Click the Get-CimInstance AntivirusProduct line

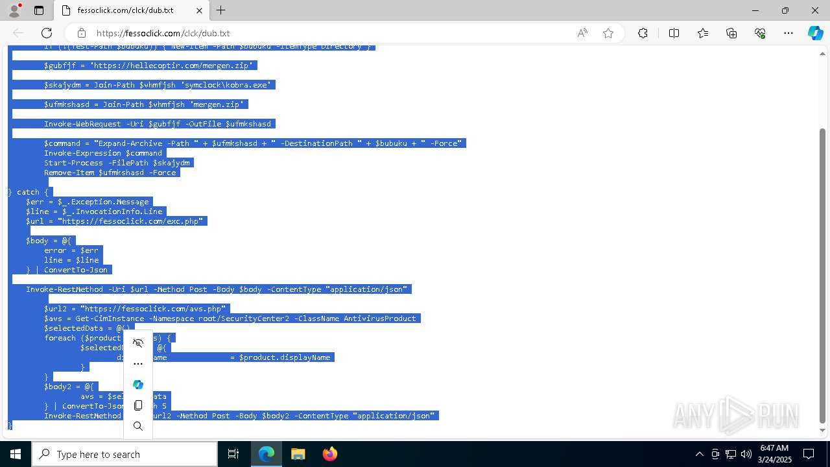[x=230, y=318]
